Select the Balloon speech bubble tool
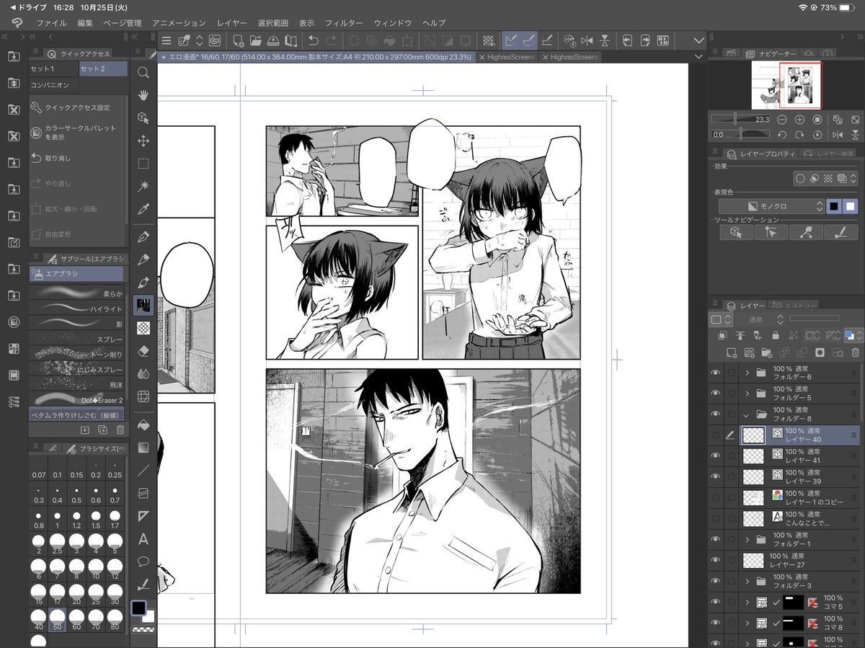The width and height of the screenshot is (865, 648). tap(143, 562)
